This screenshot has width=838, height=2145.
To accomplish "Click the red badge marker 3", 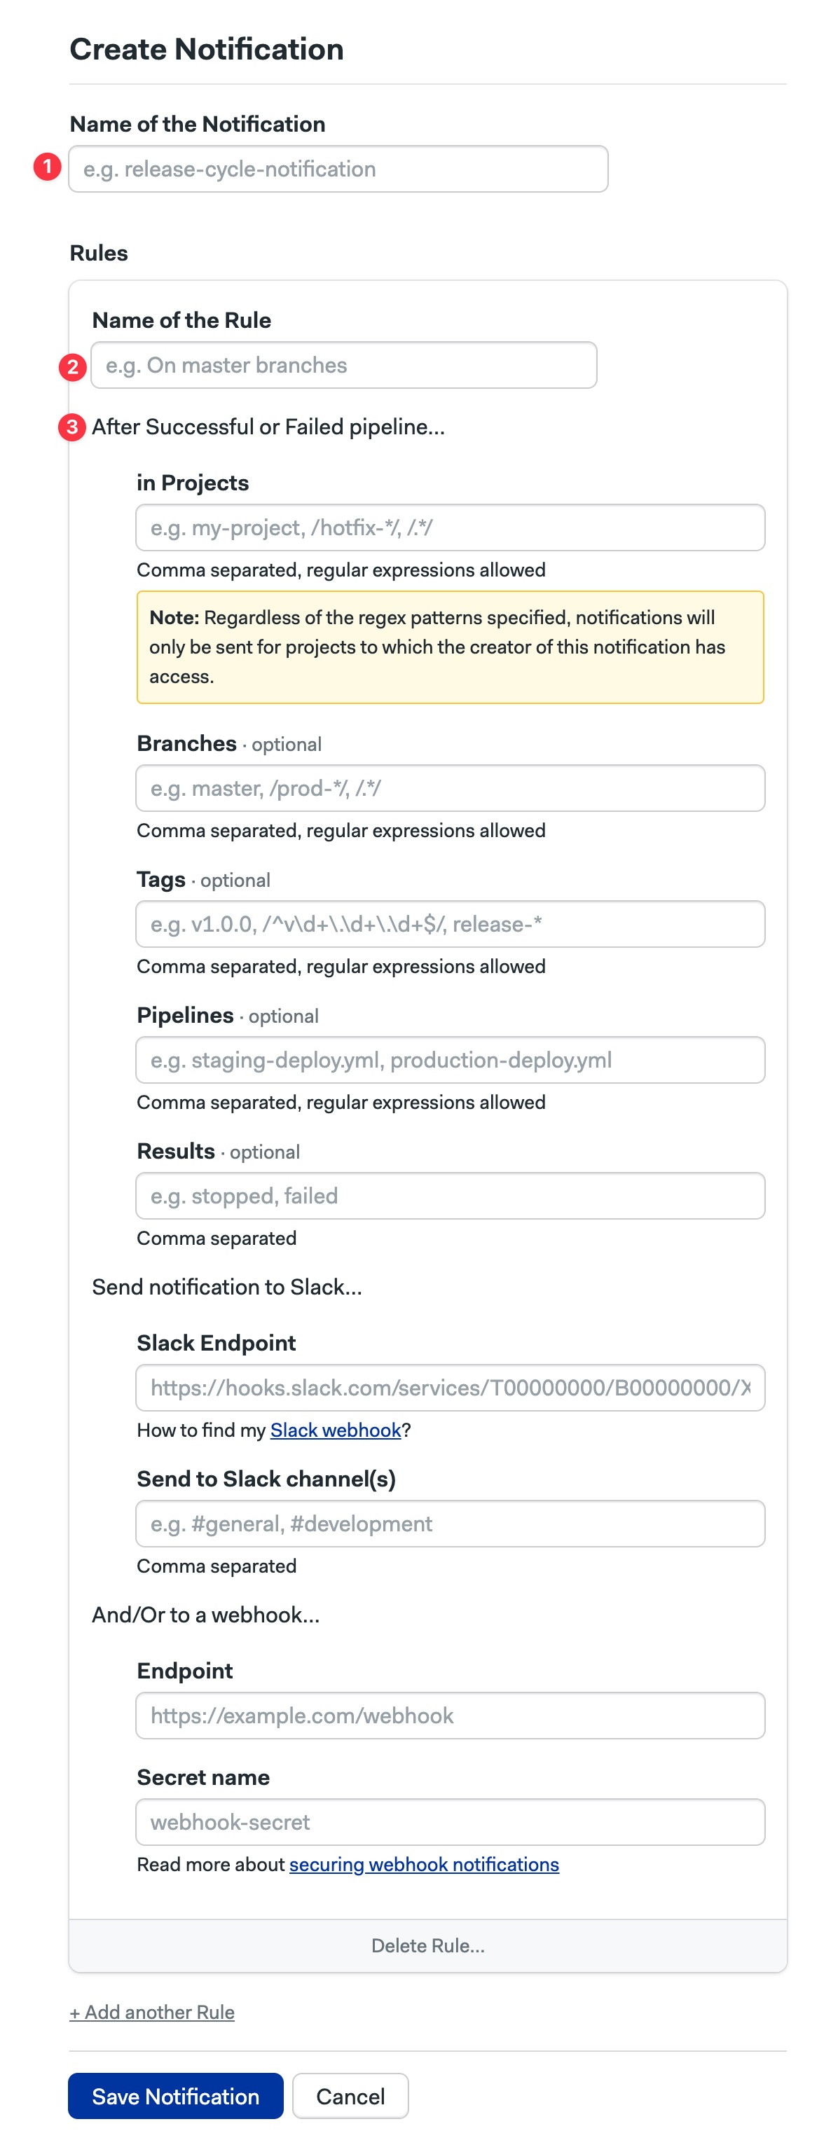I will (x=72, y=427).
